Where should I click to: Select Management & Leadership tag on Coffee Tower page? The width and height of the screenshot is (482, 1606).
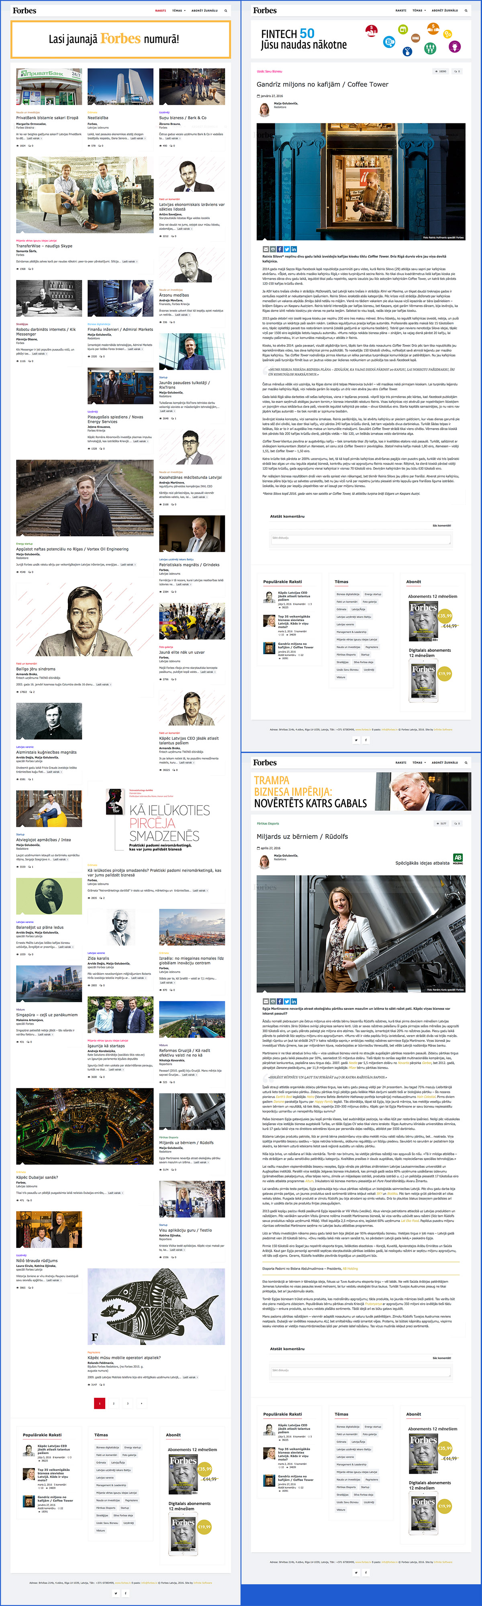pos(352,632)
